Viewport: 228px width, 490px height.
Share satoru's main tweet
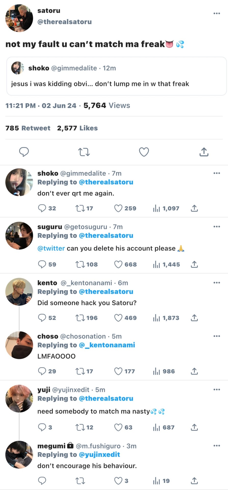click(x=204, y=152)
